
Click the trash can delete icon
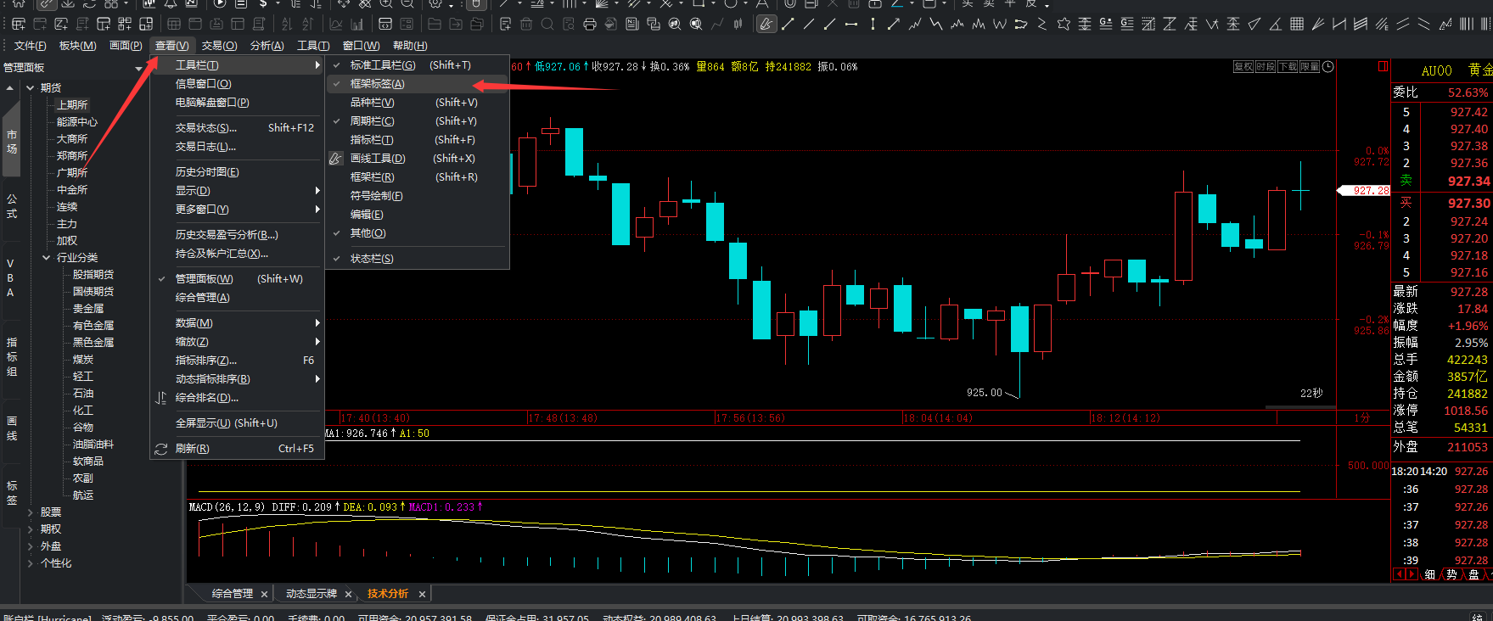[526, 24]
